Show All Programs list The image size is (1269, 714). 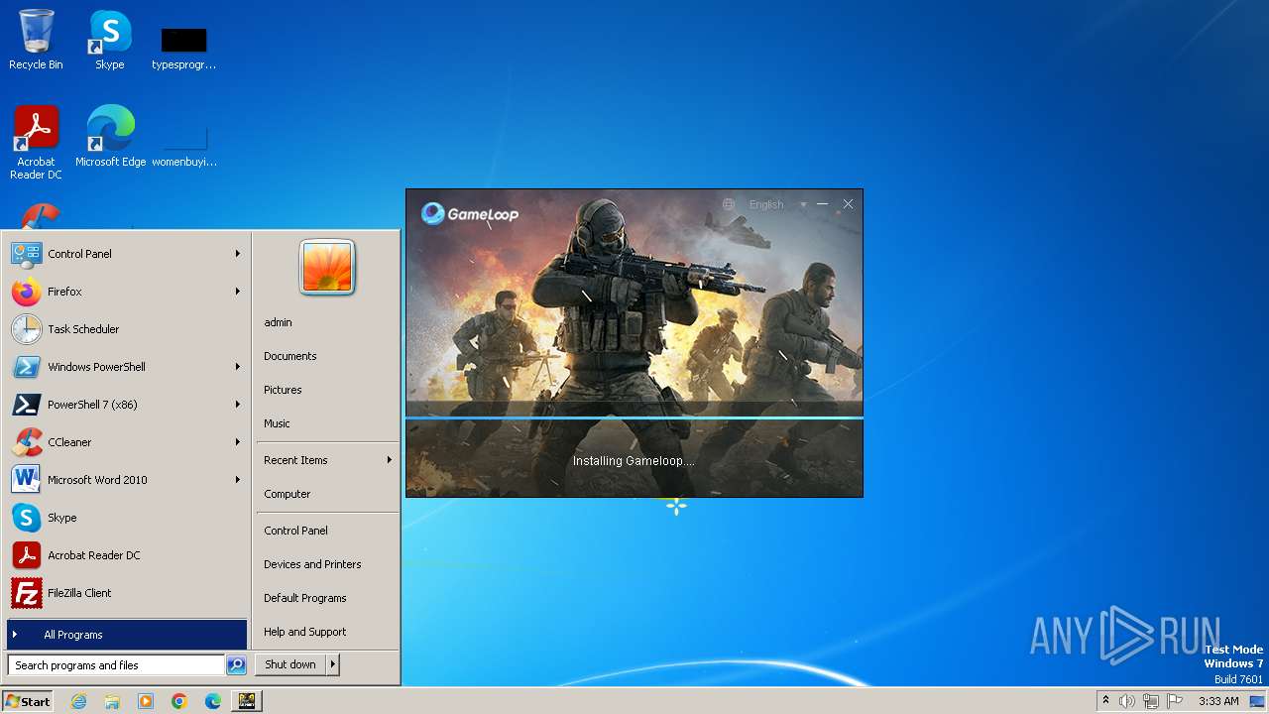127,635
